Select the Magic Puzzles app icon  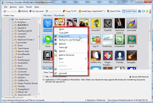[x=108, y=55]
